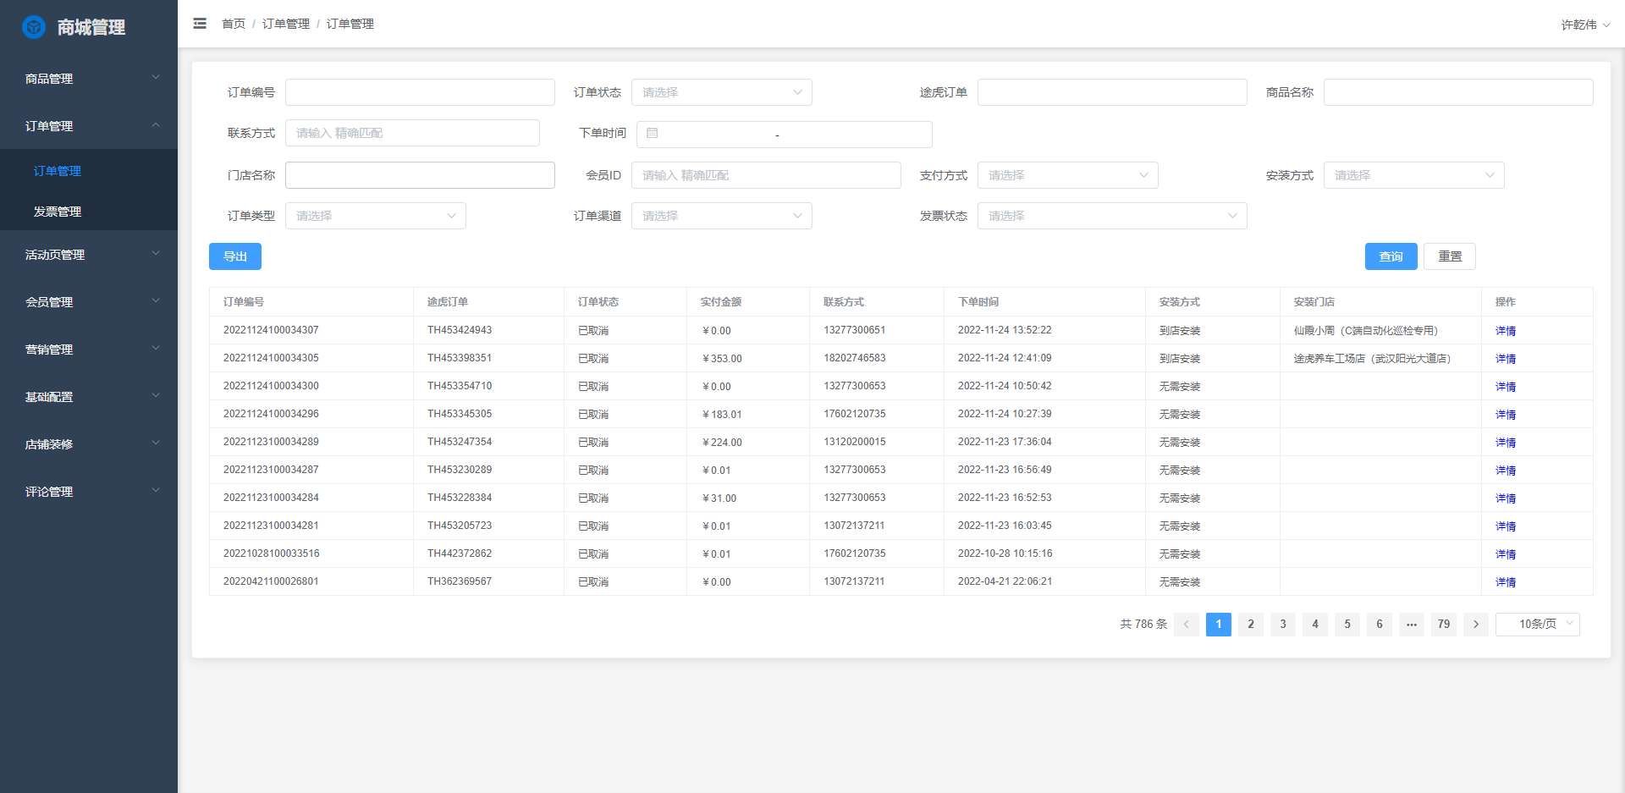Screen dimensions: 1625x793
Task: Go to page 2 in pagination
Action: pos(1251,625)
